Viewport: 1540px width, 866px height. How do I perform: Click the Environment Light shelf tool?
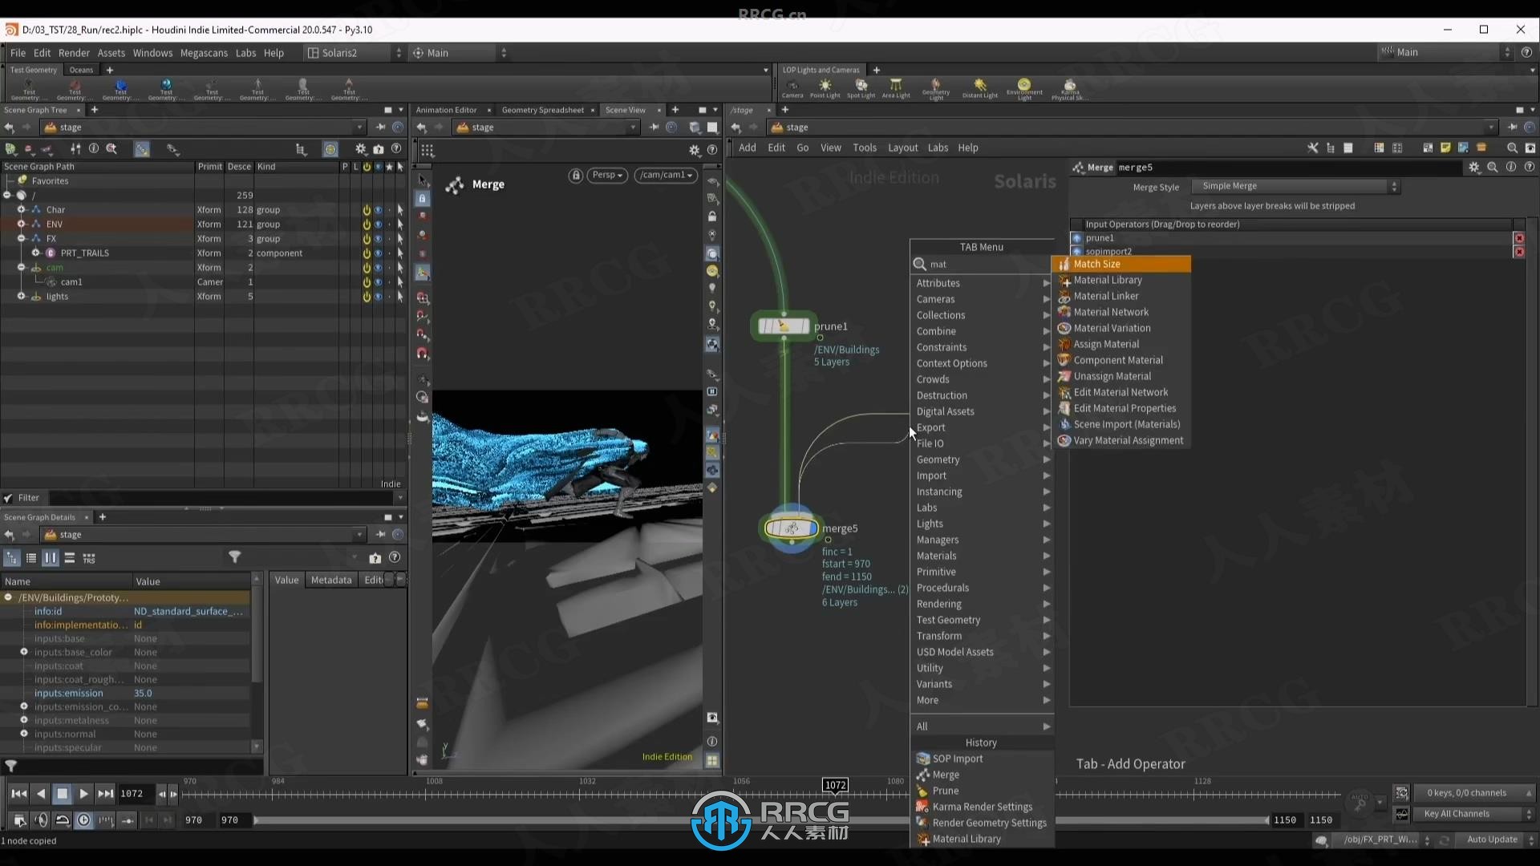tap(1024, 88)
